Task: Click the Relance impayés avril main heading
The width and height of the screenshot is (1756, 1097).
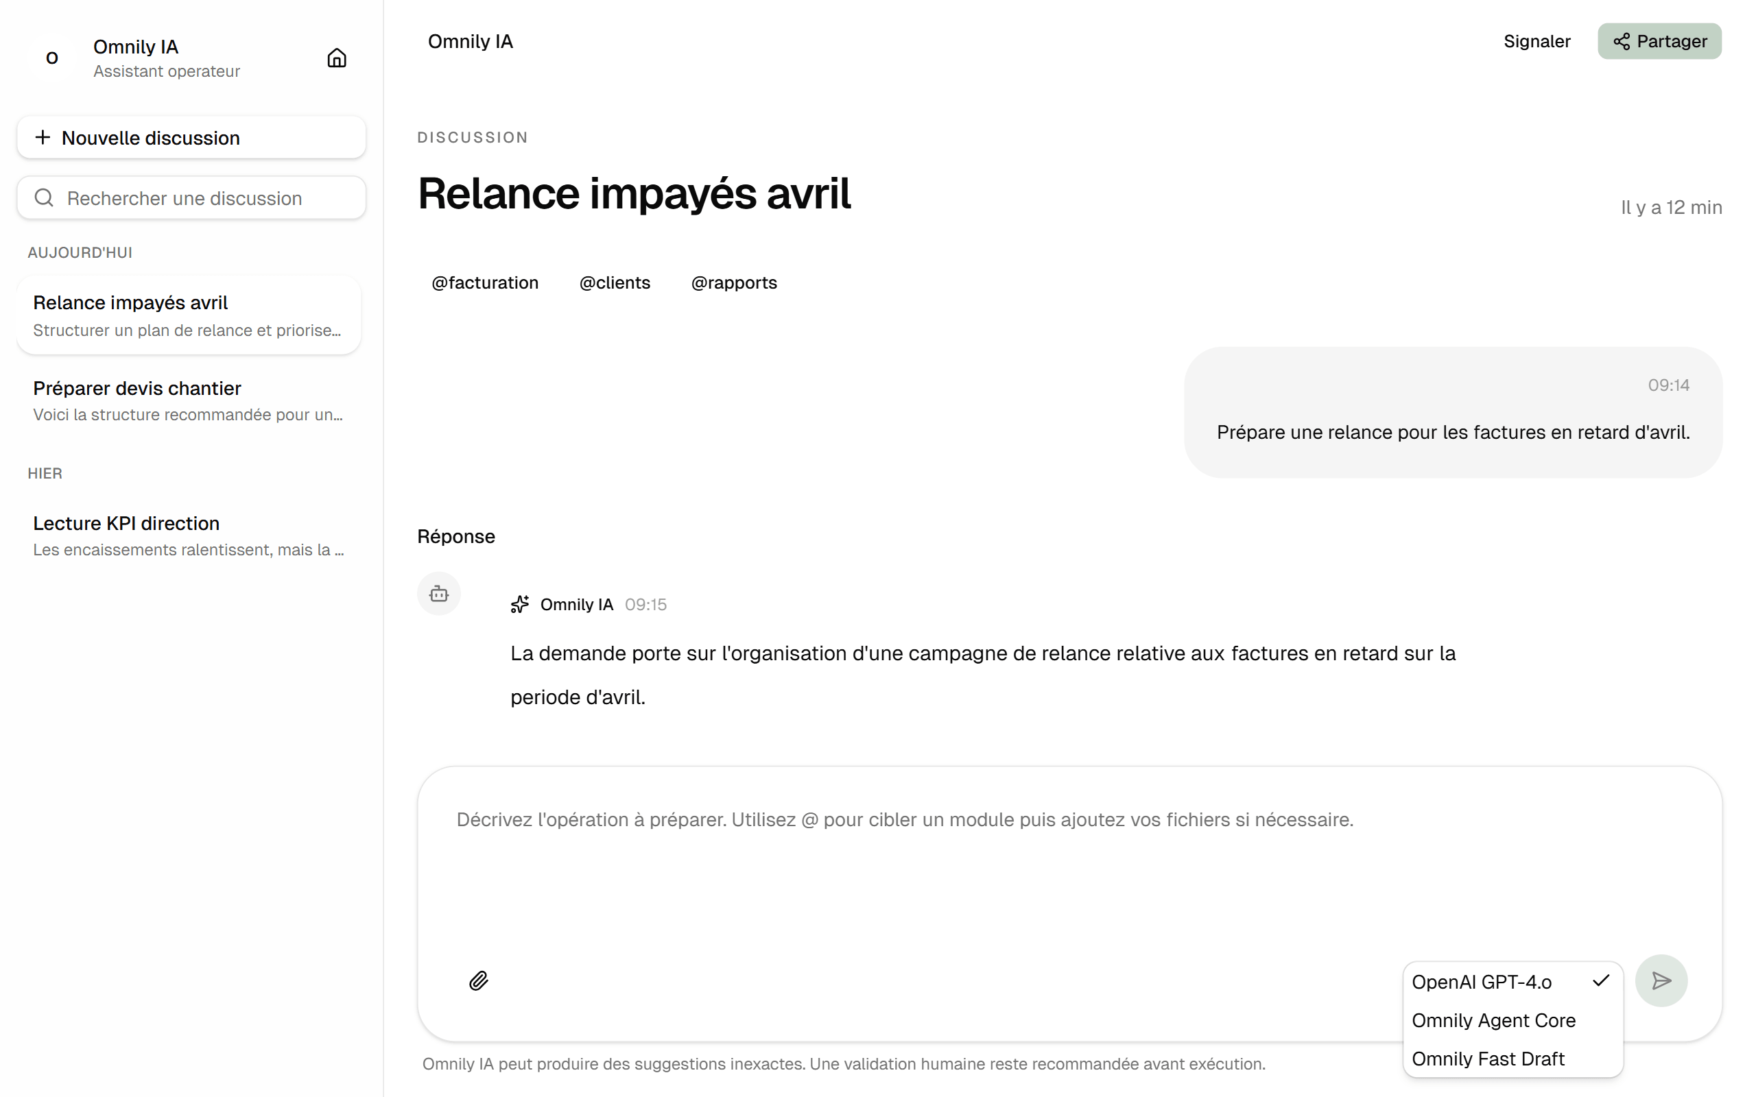Action: 634,194
